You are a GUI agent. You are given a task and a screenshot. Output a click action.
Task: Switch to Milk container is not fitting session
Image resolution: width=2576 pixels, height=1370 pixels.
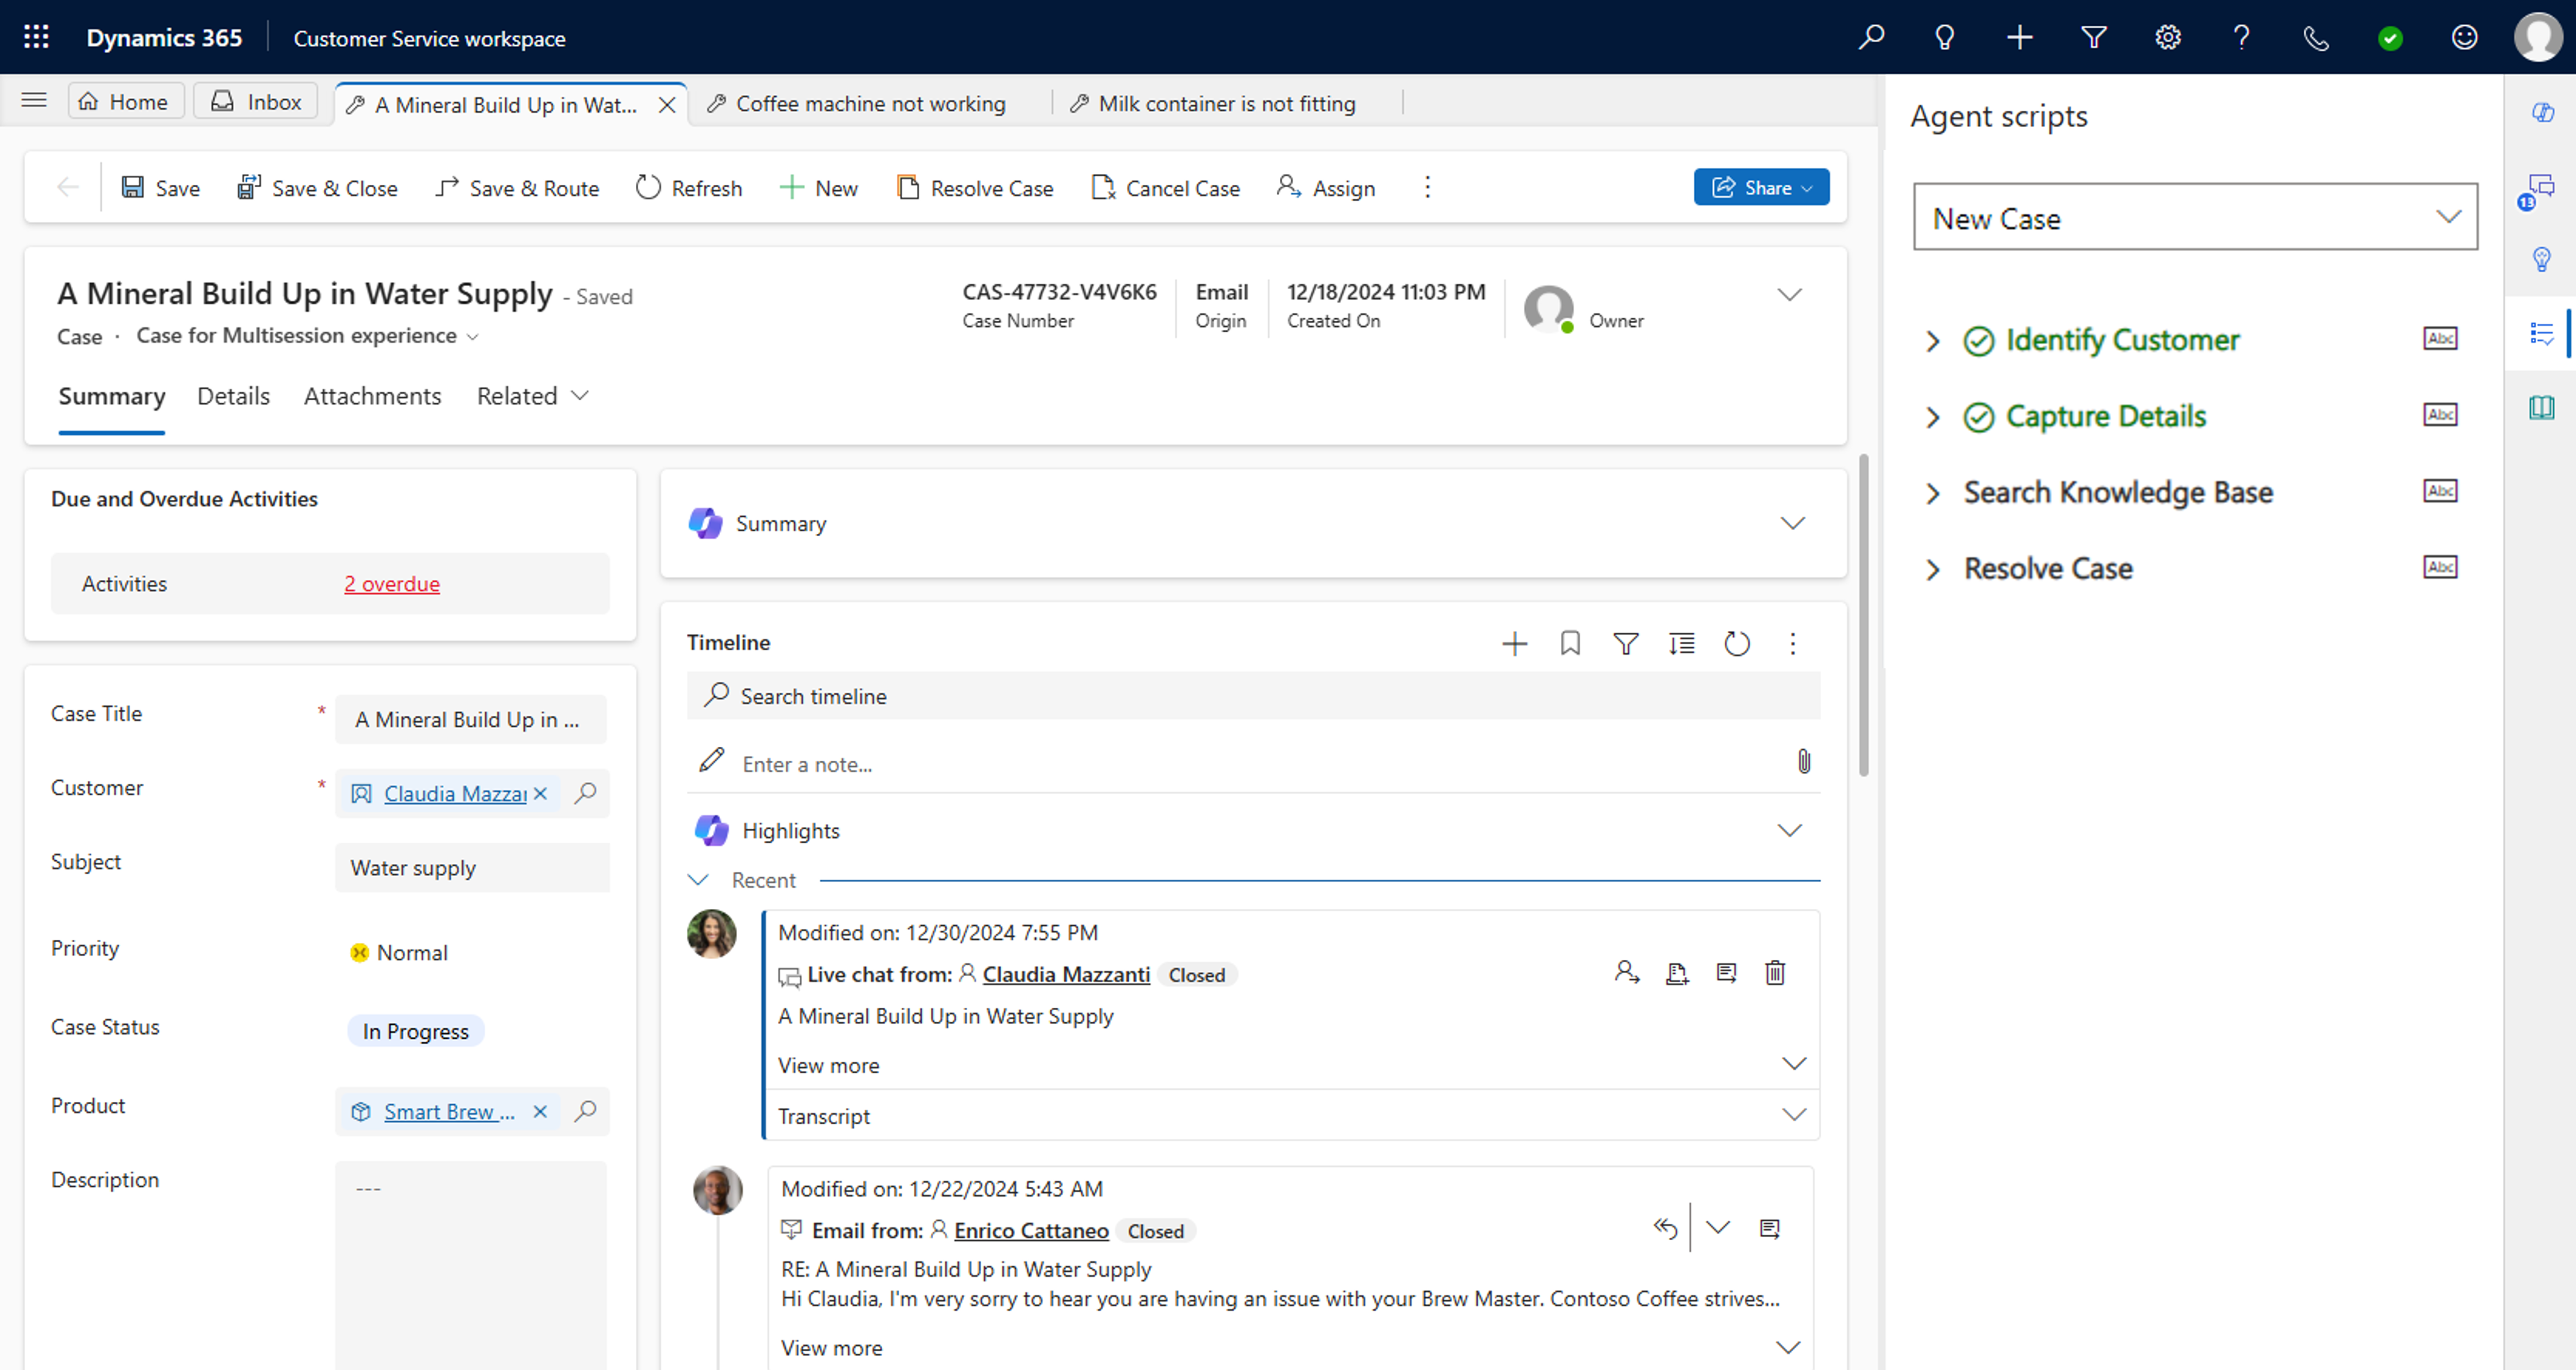[1214, 103]
